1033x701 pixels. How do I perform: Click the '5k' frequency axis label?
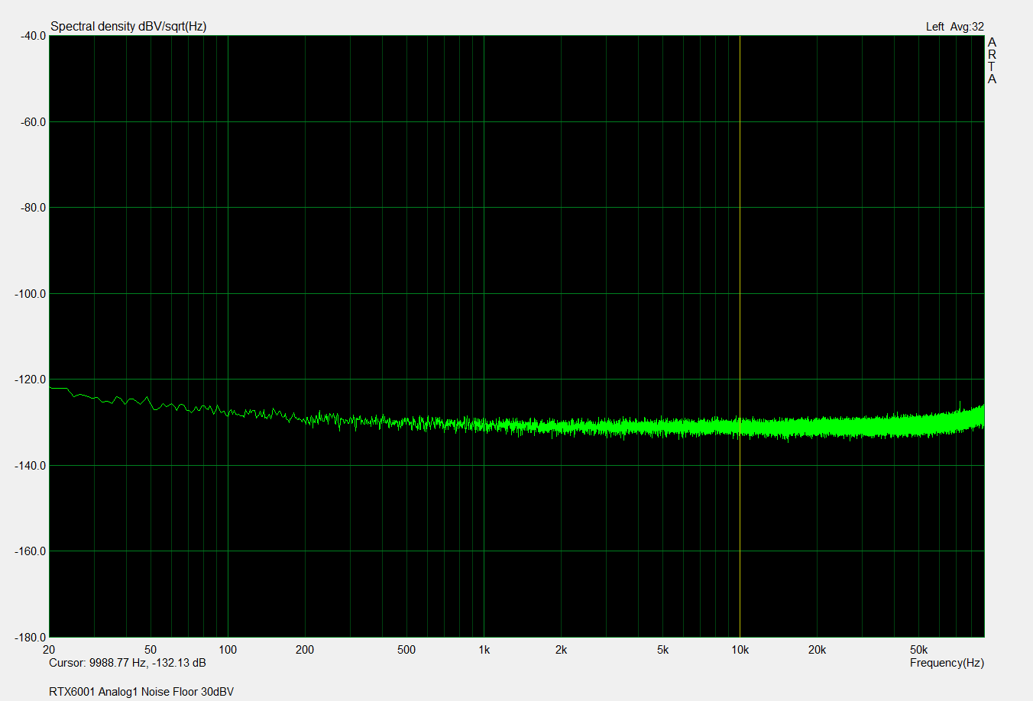[662, 650]
